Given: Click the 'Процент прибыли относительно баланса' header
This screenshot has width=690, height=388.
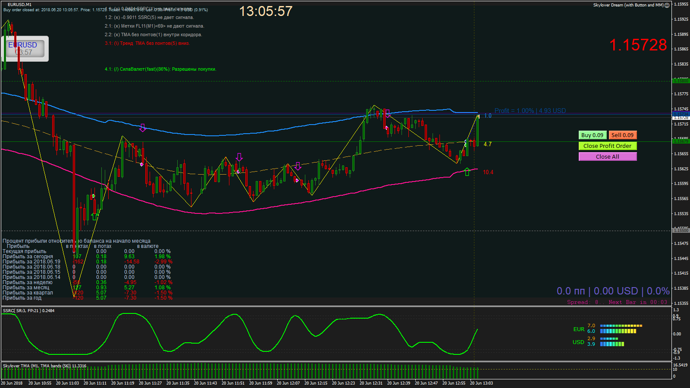Looking at the screenshot, I should point(76,241).
